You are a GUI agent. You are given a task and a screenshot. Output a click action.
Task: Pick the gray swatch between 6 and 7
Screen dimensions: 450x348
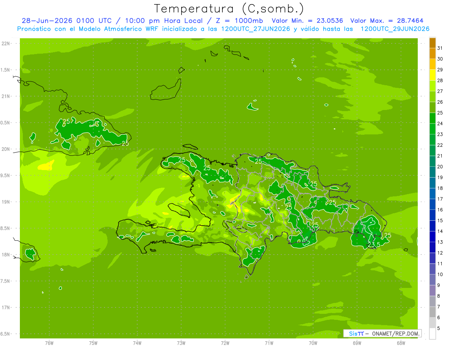[x=432, y=312]
